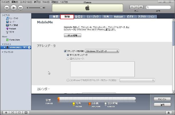Click the magnifier icon in search box
This screenshot has width=175, height=115.
click(x=148, y=7)
